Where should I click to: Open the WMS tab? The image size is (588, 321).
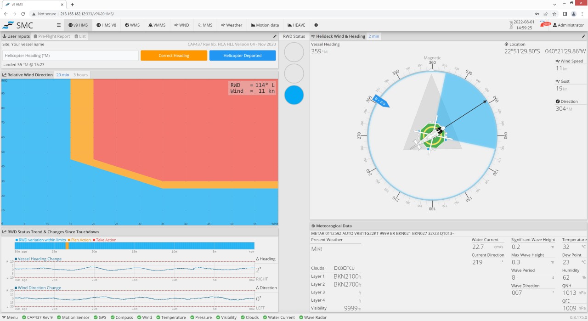132,25
